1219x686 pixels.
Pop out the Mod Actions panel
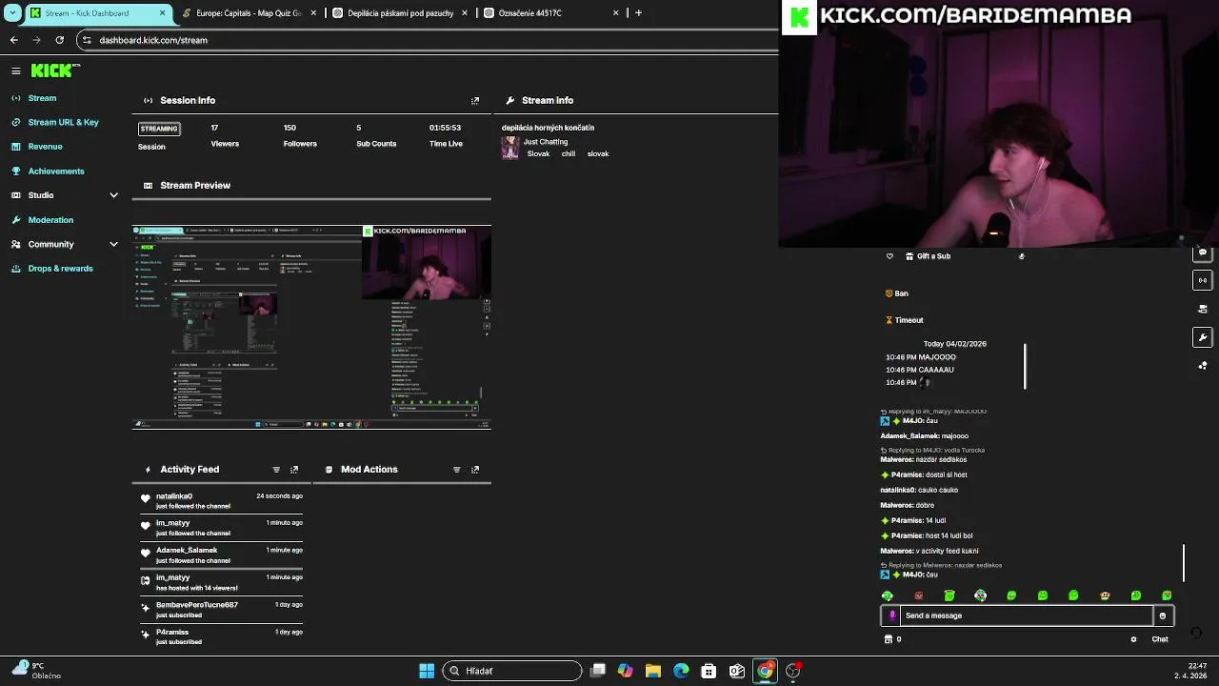[x=475, y=470]
